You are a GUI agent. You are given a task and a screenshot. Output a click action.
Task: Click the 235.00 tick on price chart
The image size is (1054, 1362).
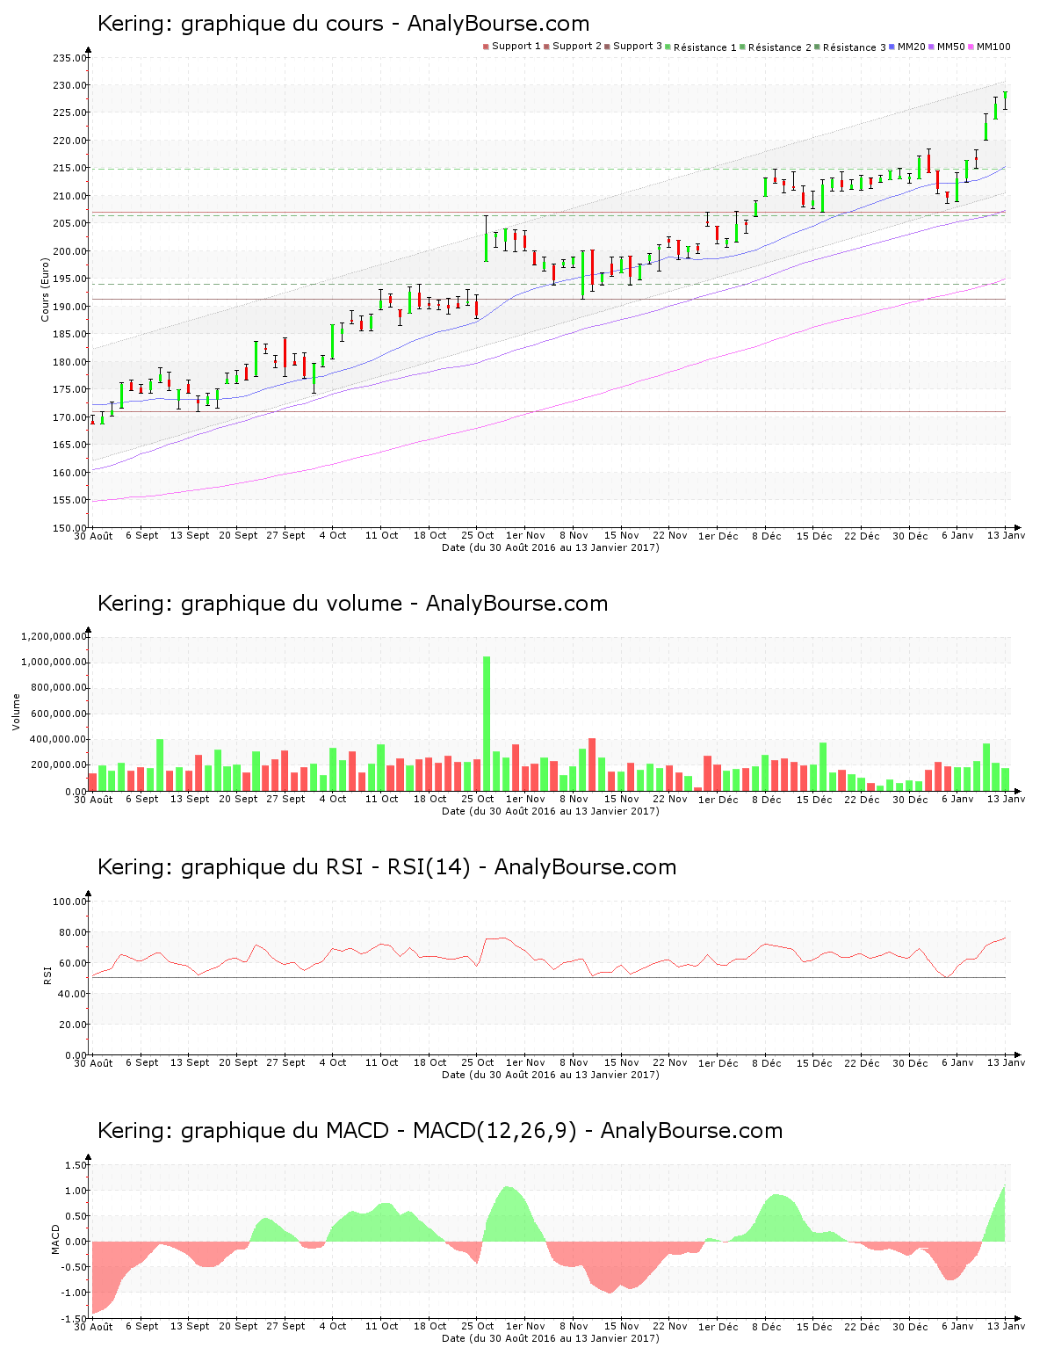(69, 58)
